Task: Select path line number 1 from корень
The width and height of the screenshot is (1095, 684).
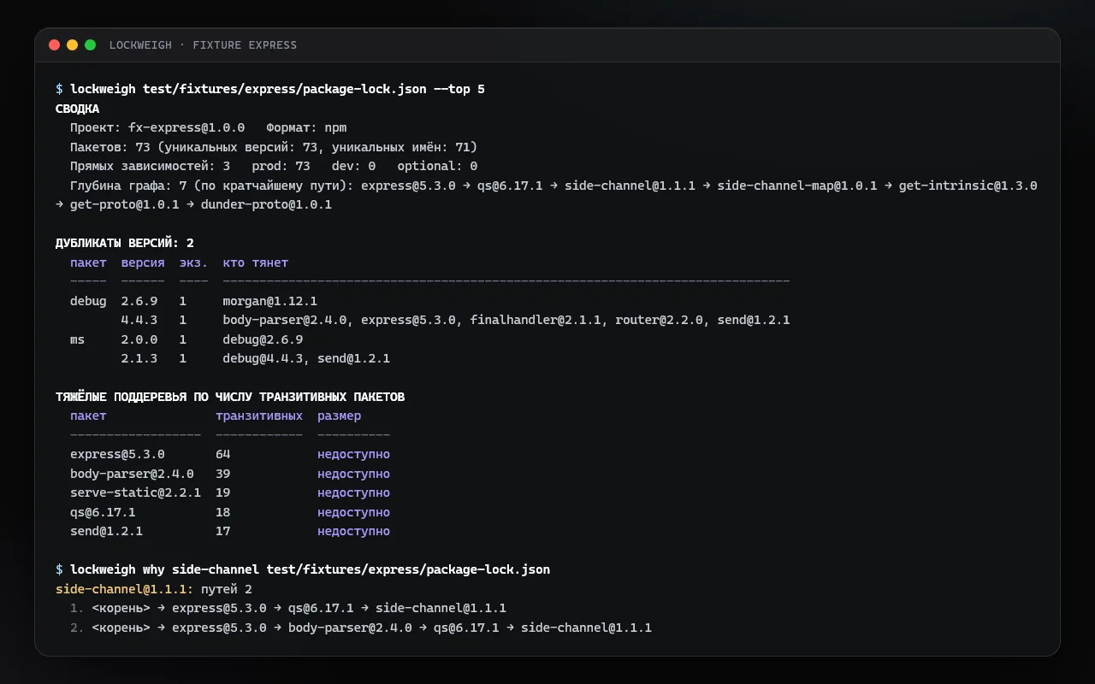Action: (288, 608)
